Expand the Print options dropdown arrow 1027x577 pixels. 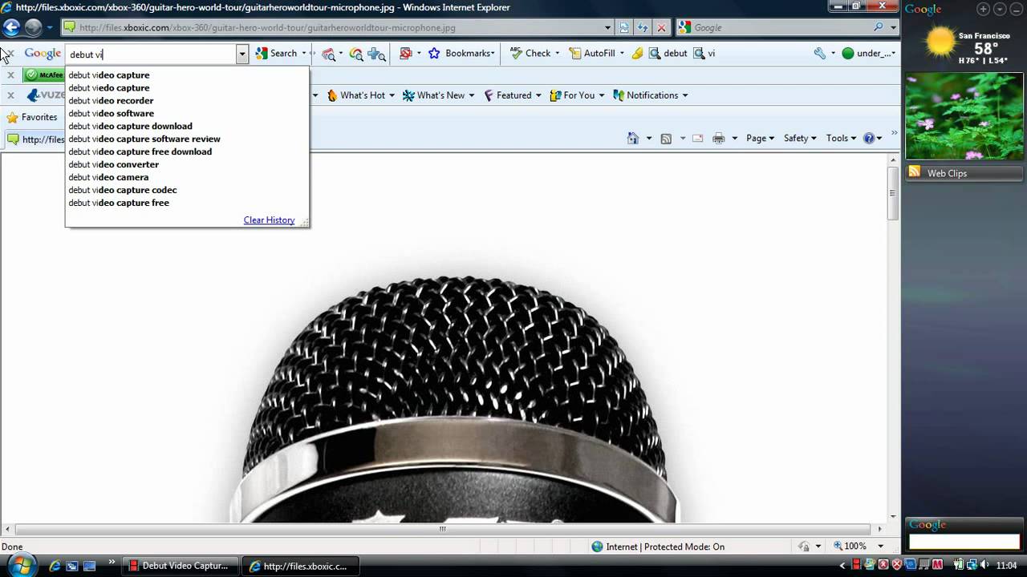[x=734, y=138]
